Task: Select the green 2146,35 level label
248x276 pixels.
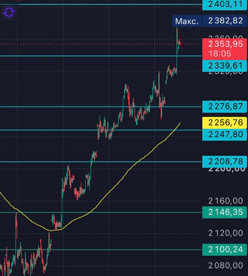Action: click(224, 213)
